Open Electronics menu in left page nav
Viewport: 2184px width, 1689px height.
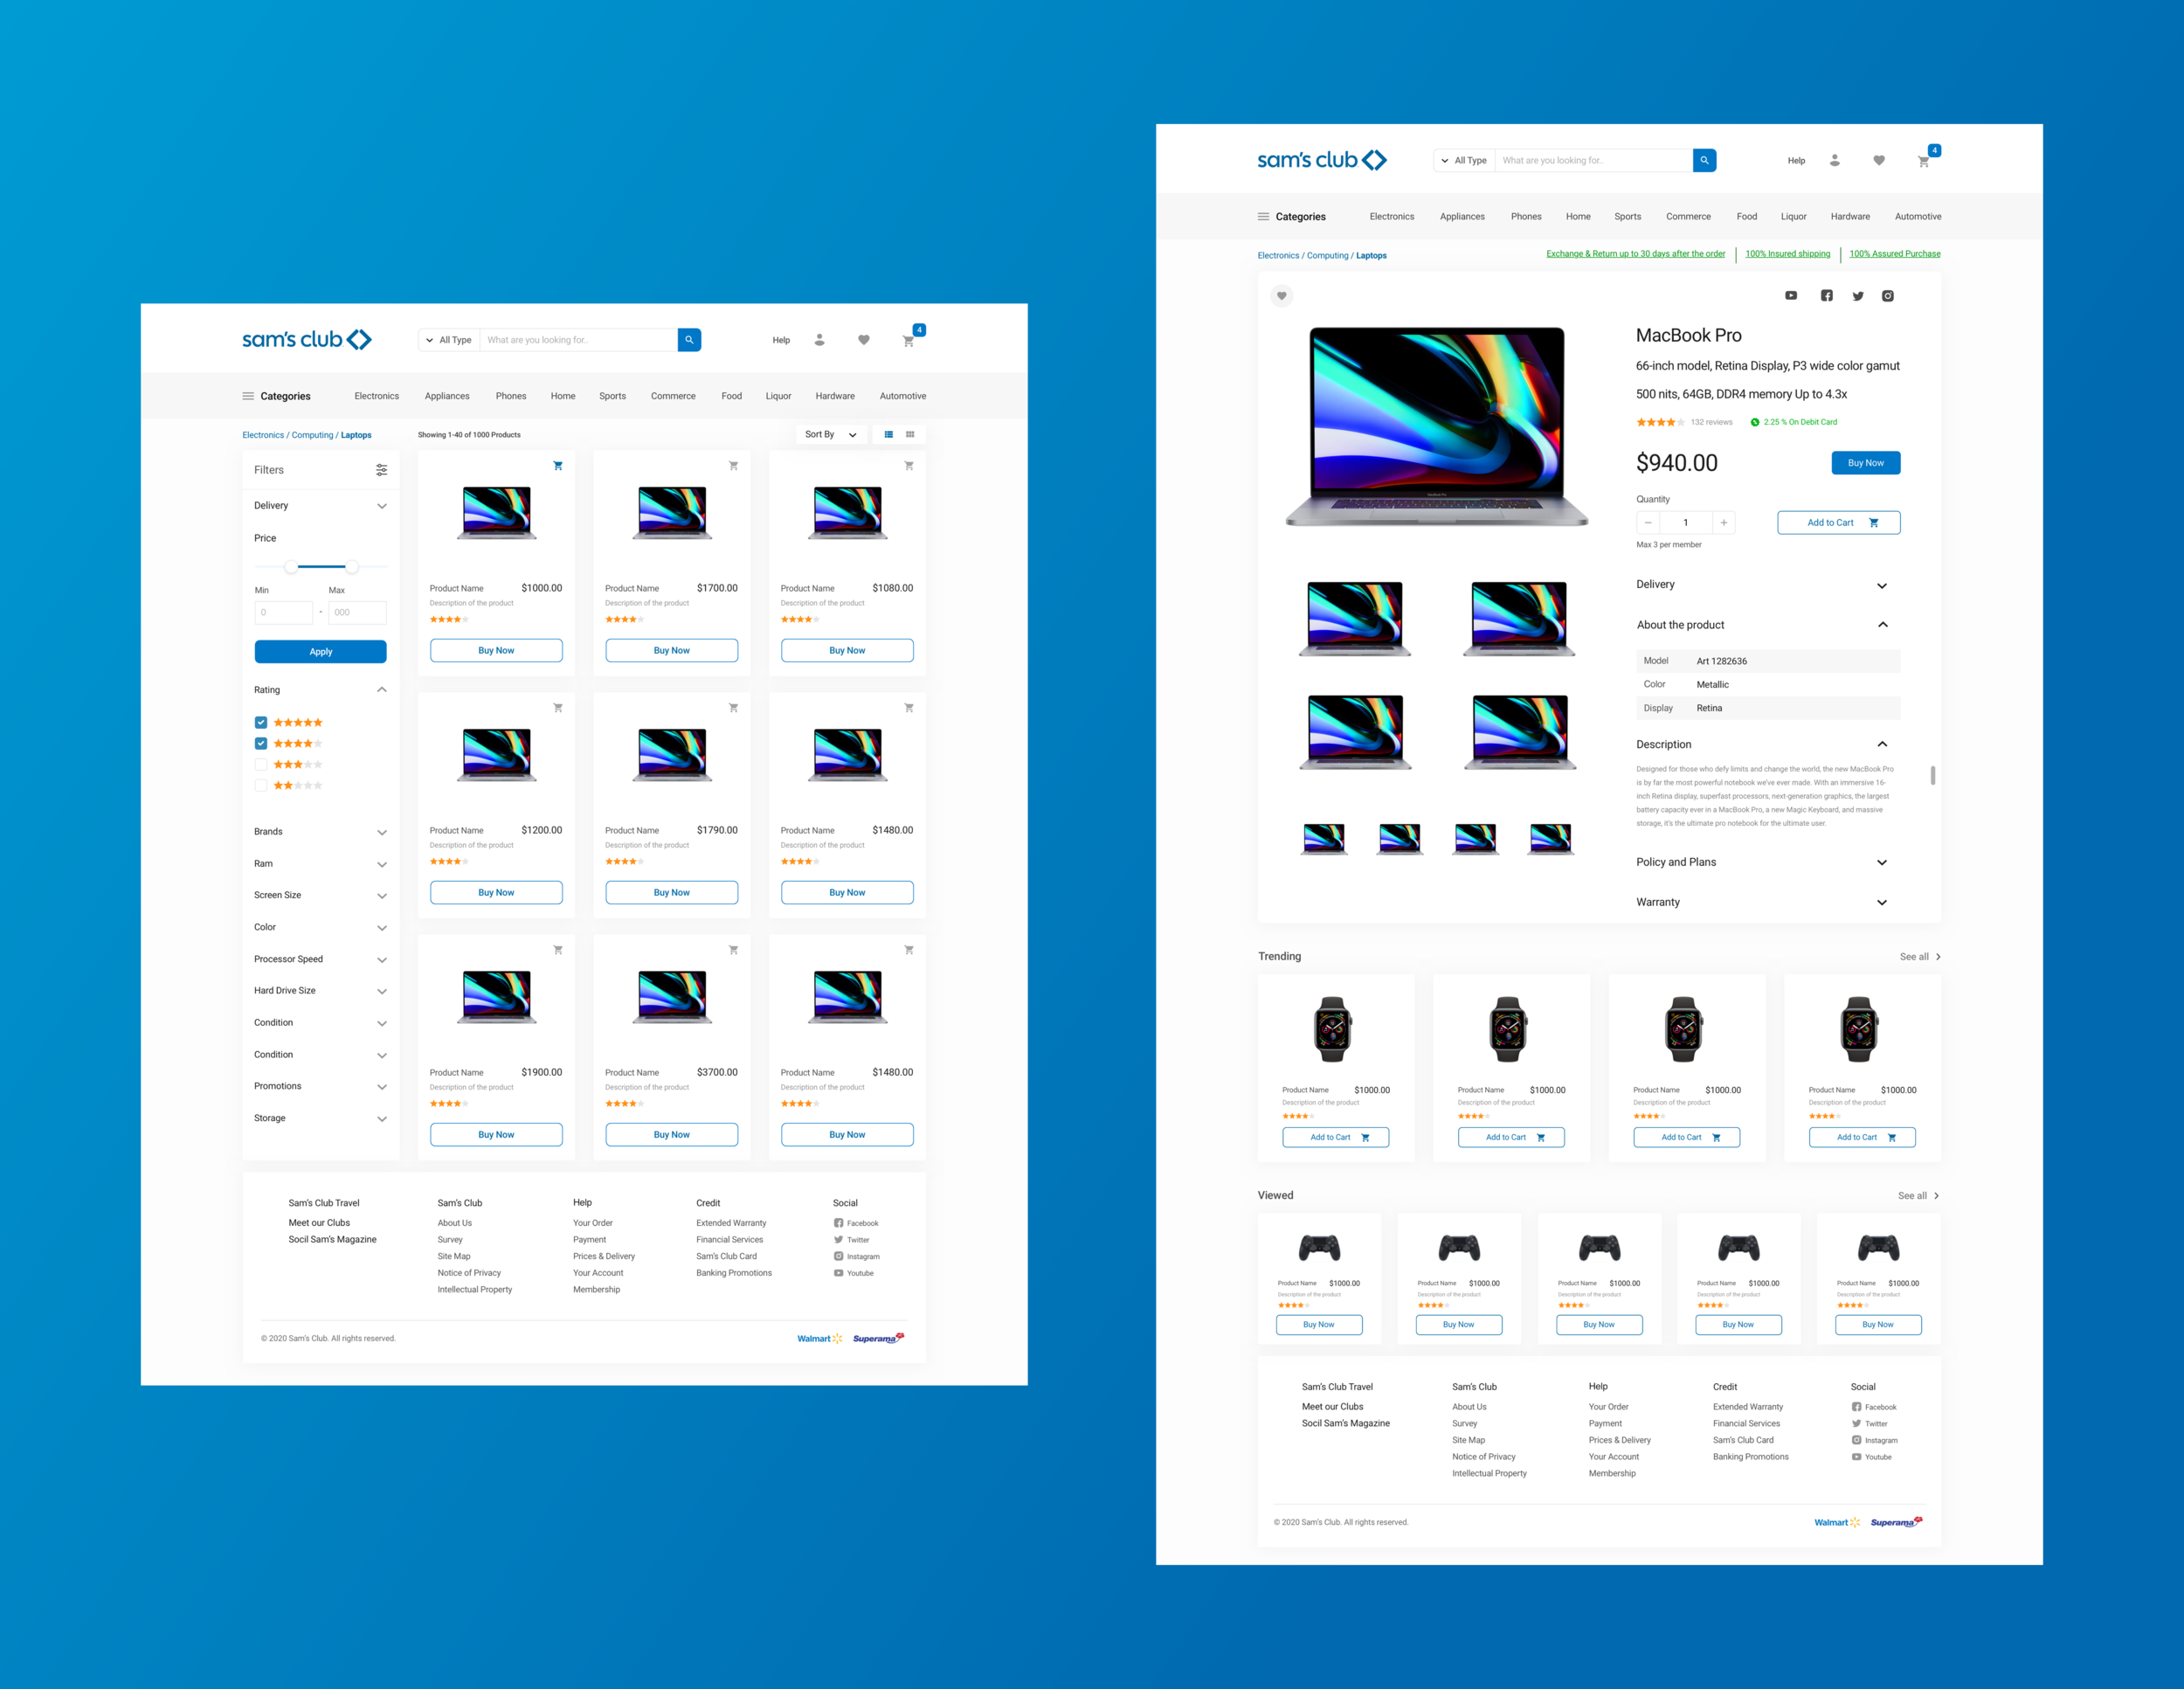point(376,396)
